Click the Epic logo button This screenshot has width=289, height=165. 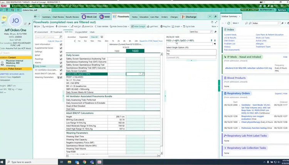(4, 6)
